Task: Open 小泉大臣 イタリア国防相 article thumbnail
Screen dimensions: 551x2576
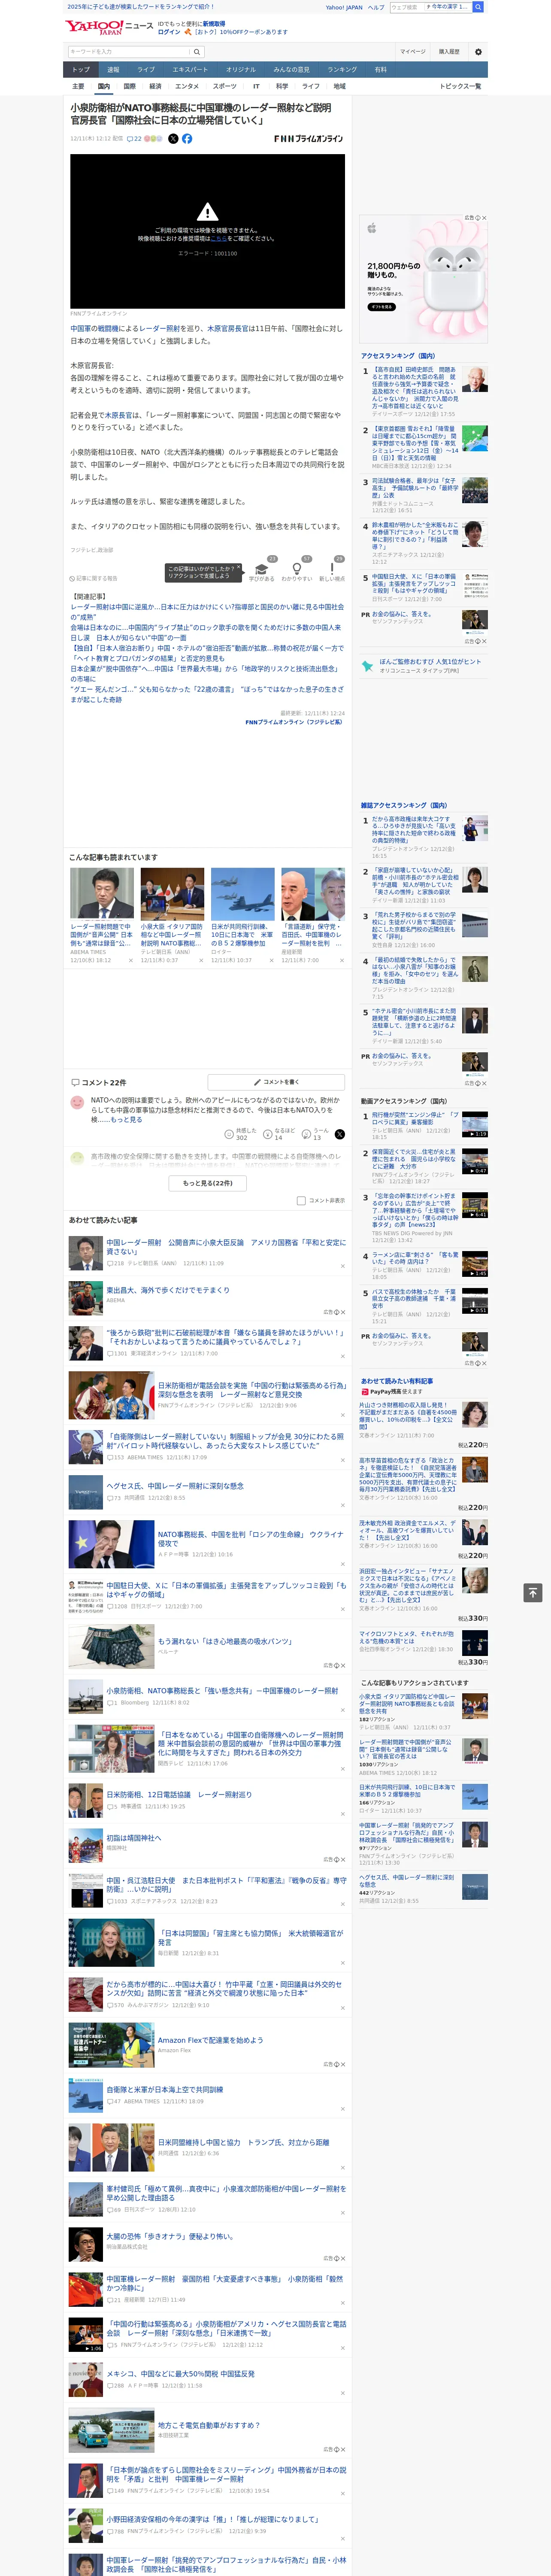Action: pyautogui.click(x=172, y=894)
